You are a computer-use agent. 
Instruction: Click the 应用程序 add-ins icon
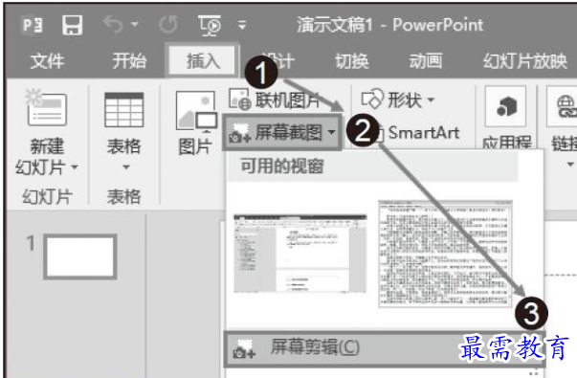pos(505,107)
